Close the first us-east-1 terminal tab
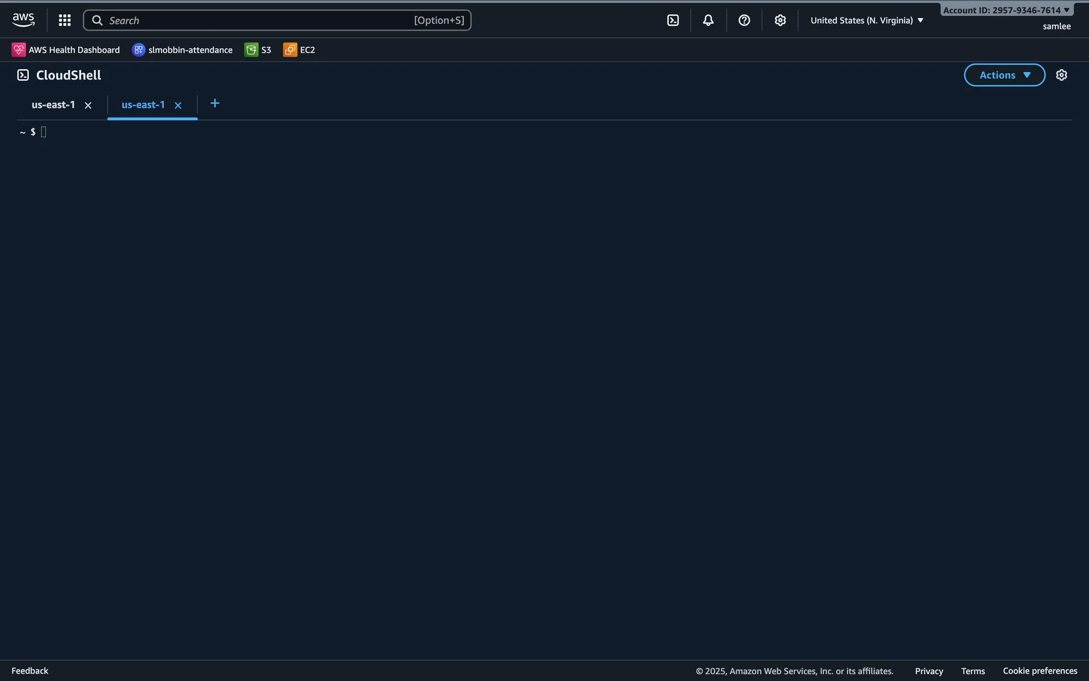 [x=88, y=106]
